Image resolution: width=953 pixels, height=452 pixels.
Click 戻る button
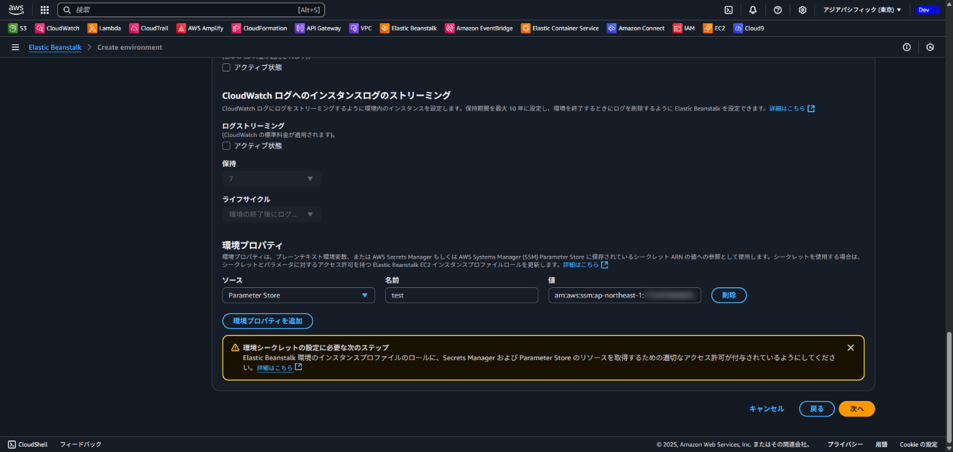click(817, 409)
